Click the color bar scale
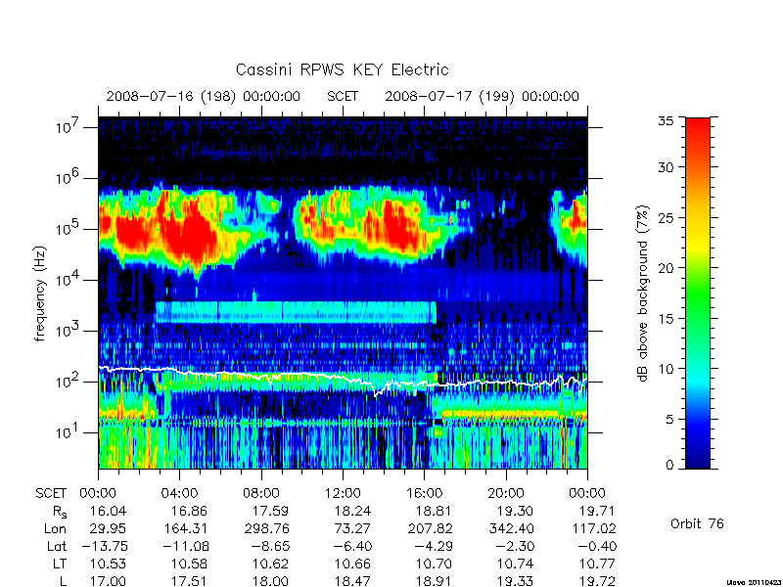Screen dimensions: 783x587 (698, 293)
